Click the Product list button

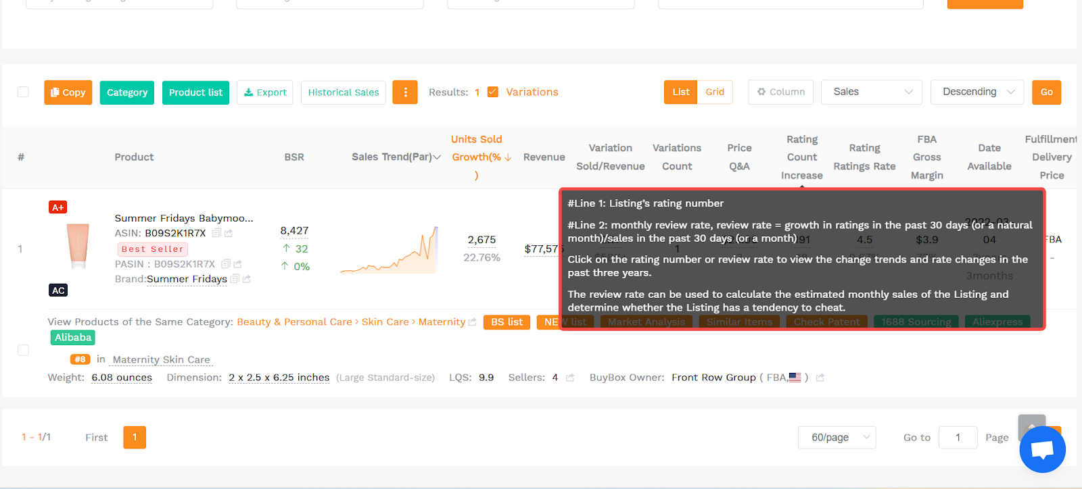(x=195, y=93)
